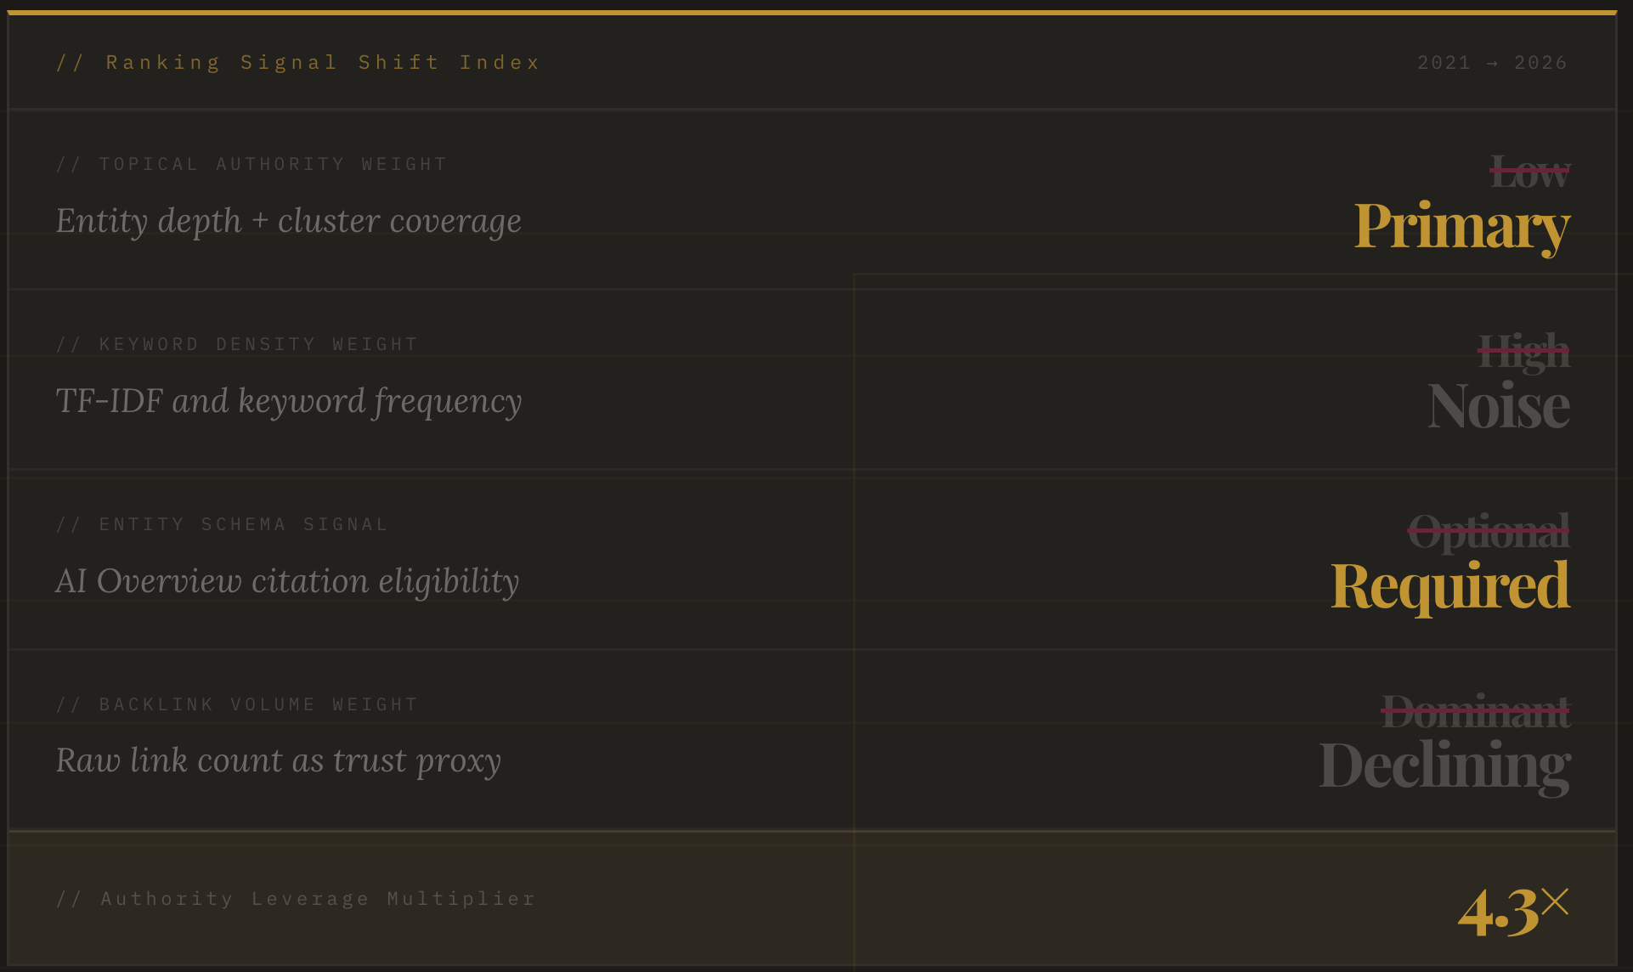Click the Ranking Signal Shift Index heading

pos(297,63)
